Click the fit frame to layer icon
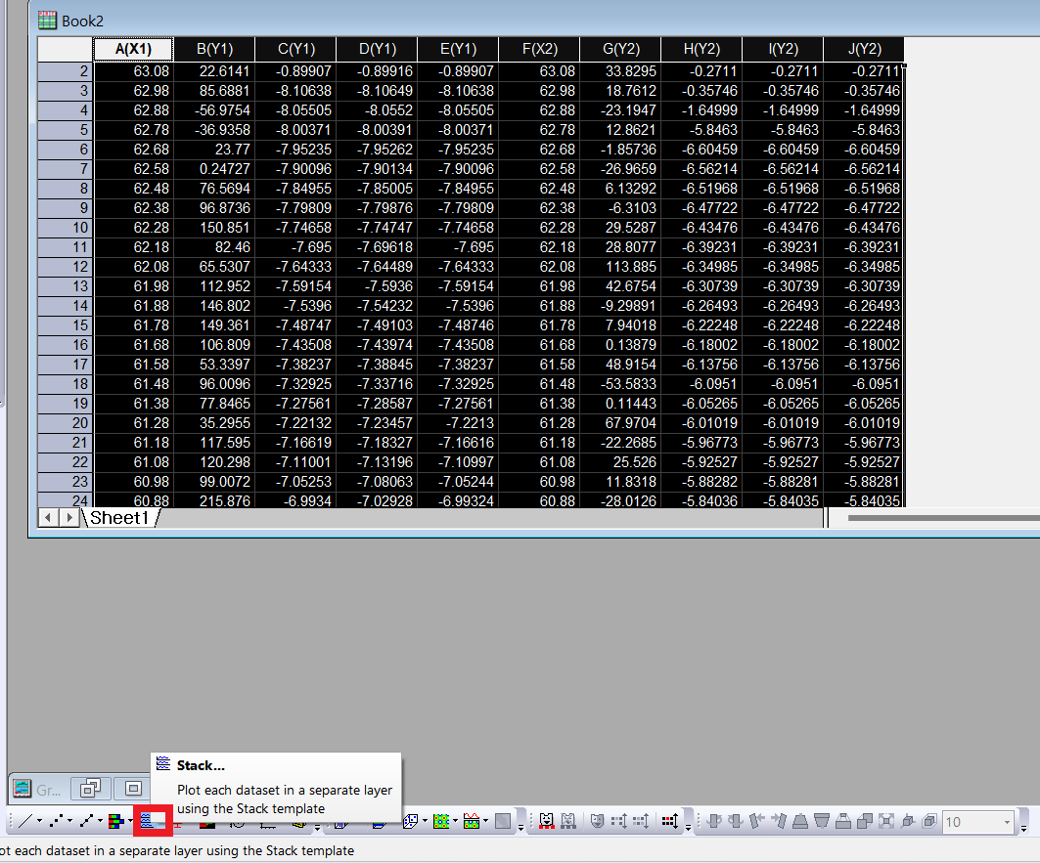This screenshot has width=1040, height=863. 886,821
